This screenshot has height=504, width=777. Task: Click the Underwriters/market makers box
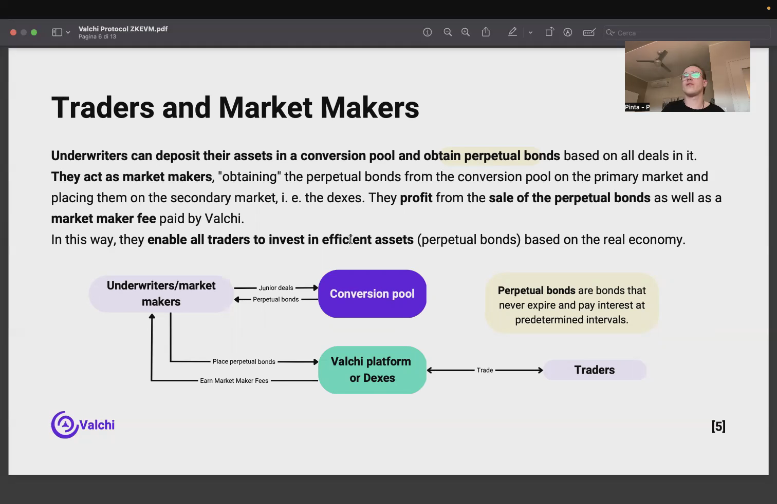(x=161, y=294)
